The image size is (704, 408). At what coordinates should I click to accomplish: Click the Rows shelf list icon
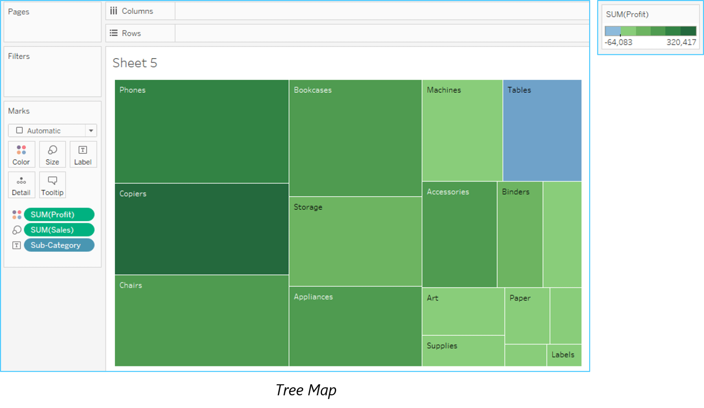pyautogui.click(x=114, y=33)
